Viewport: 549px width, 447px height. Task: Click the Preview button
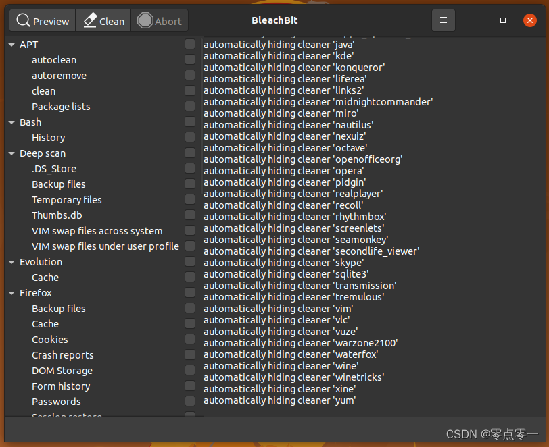pyautogui.click(x=42, y=20)
